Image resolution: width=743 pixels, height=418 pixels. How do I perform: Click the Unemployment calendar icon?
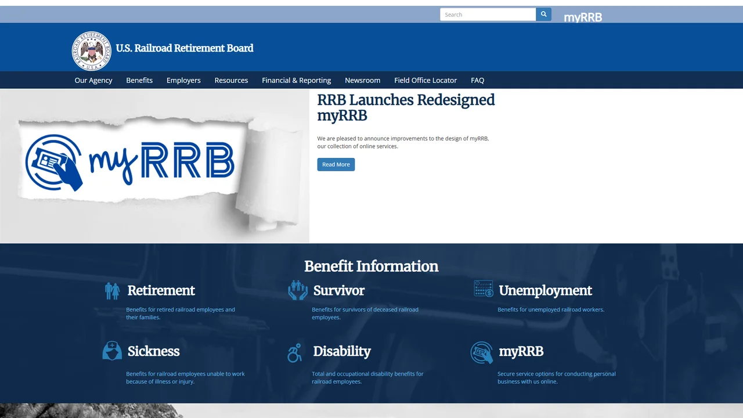click(x=484, y=289)
